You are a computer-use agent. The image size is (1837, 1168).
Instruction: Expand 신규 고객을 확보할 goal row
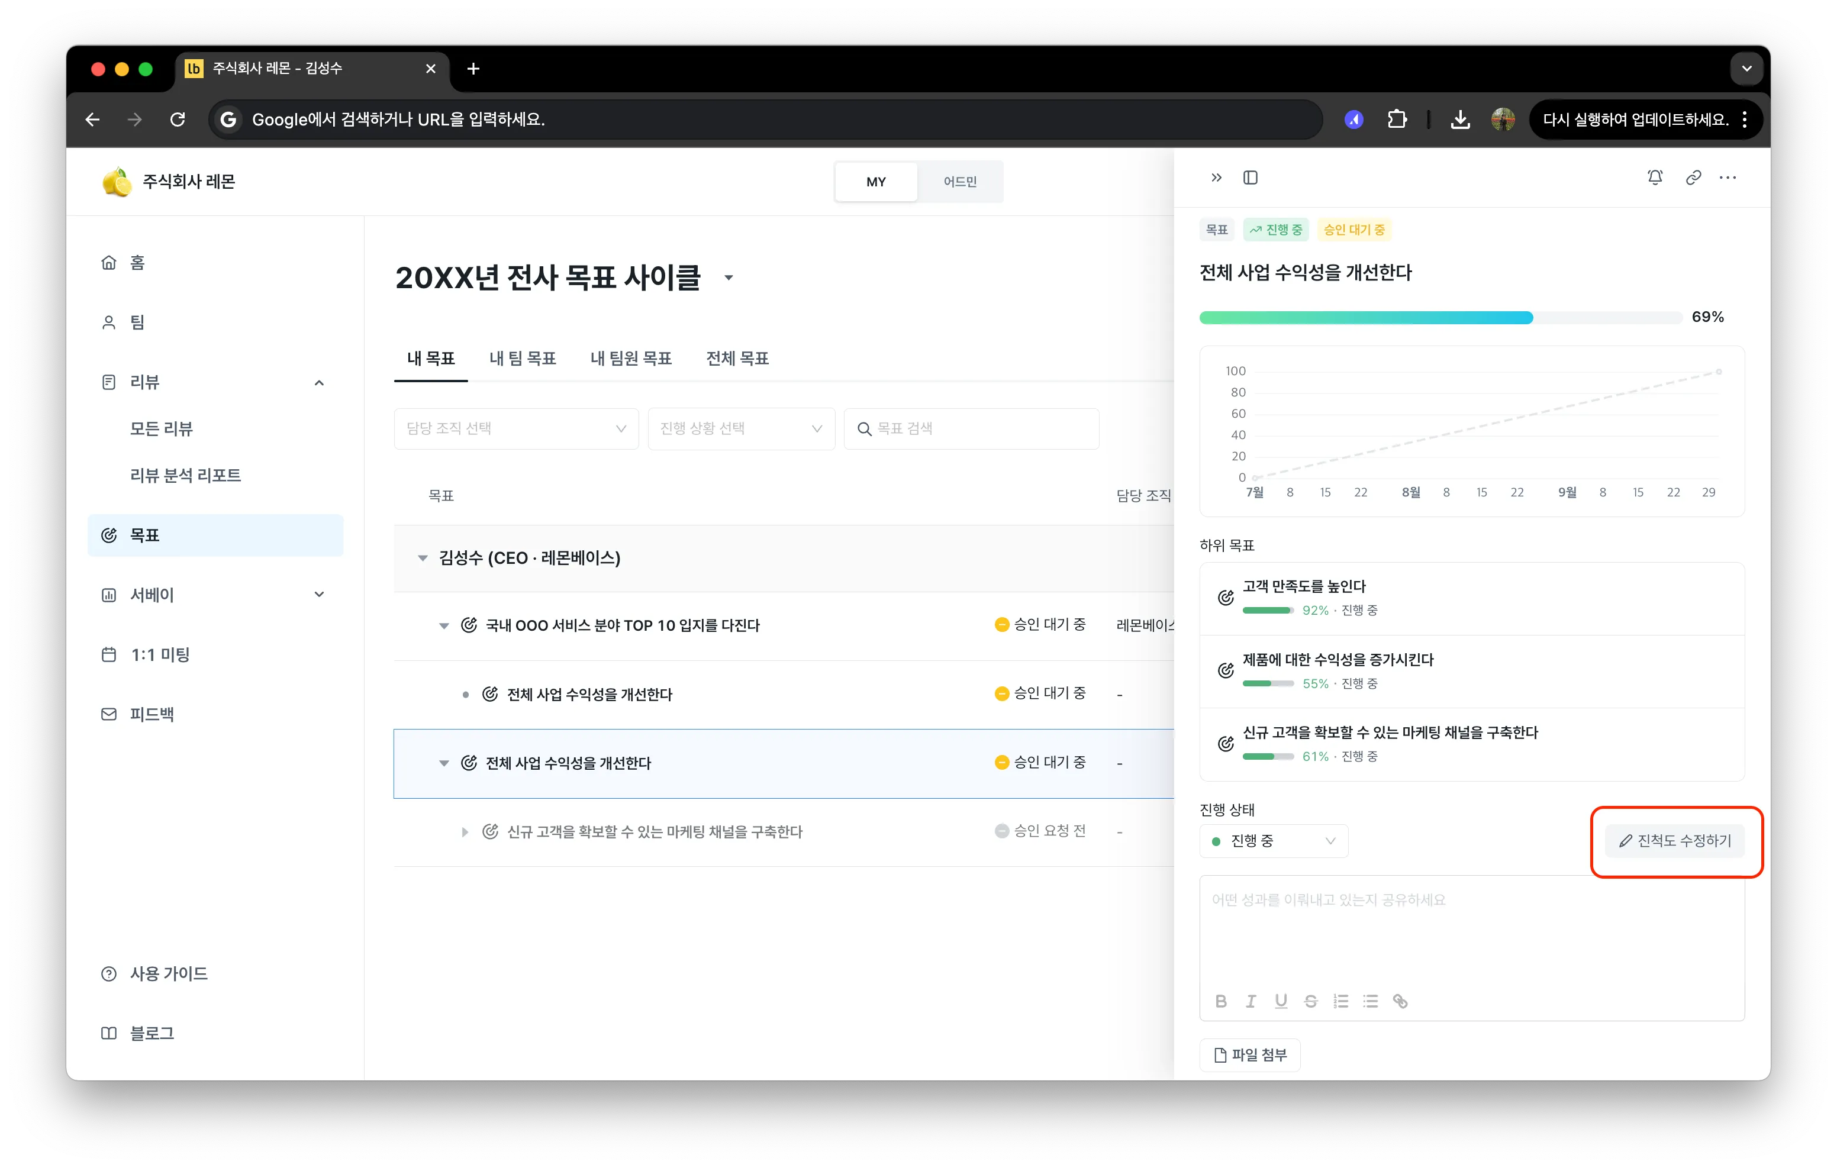click(x=465, y=831)
